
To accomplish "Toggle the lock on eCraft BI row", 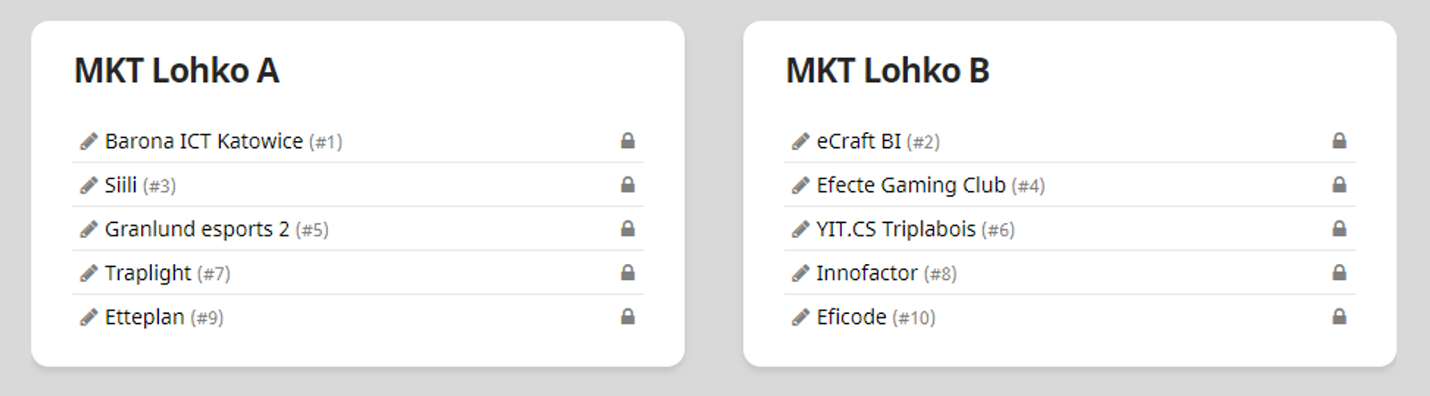I will (1339, 141).
